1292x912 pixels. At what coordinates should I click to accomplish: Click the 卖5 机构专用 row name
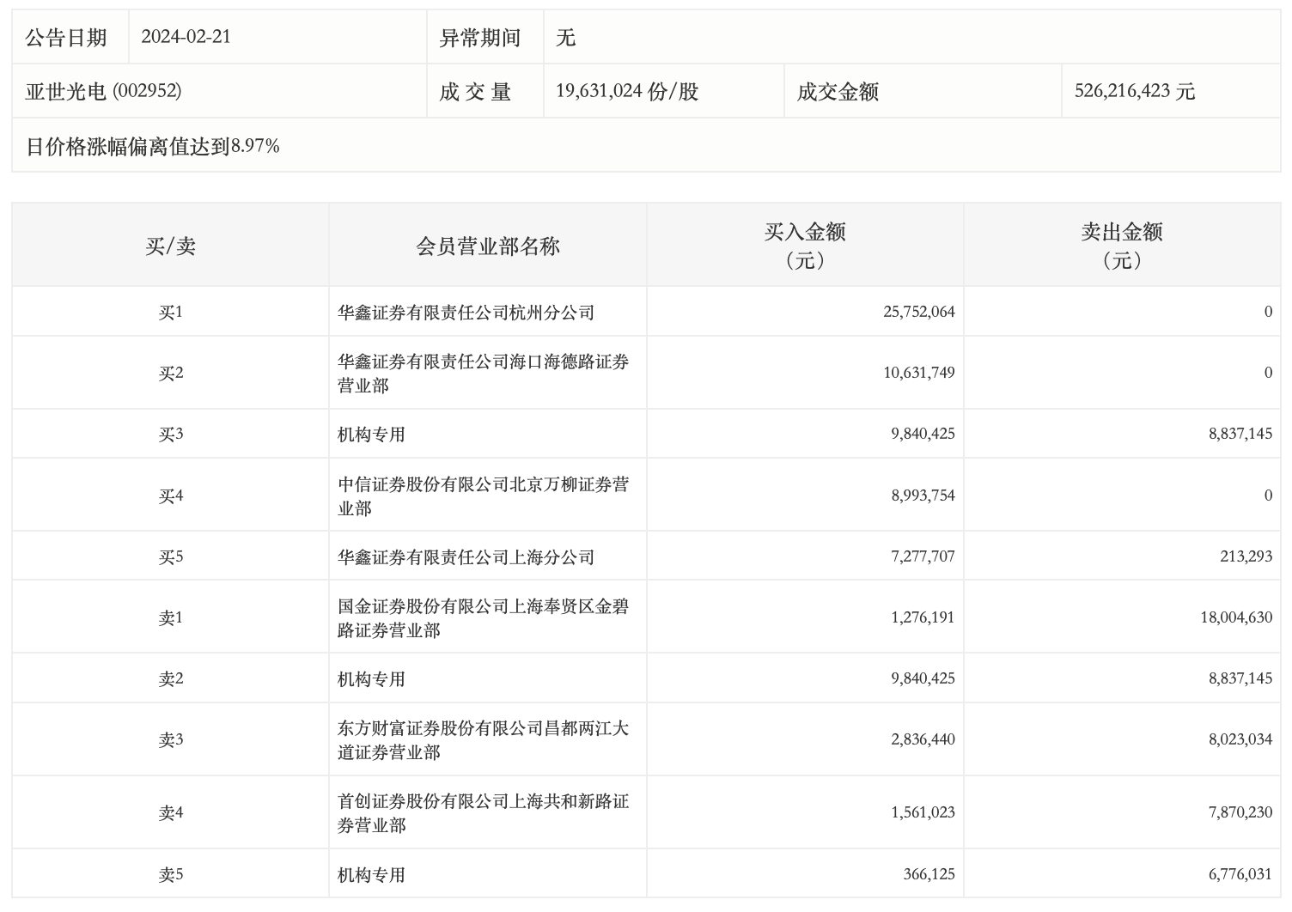(x=371, y=874)
